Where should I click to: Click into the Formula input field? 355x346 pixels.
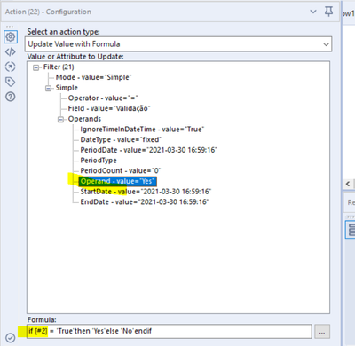[x=170, y=331]
